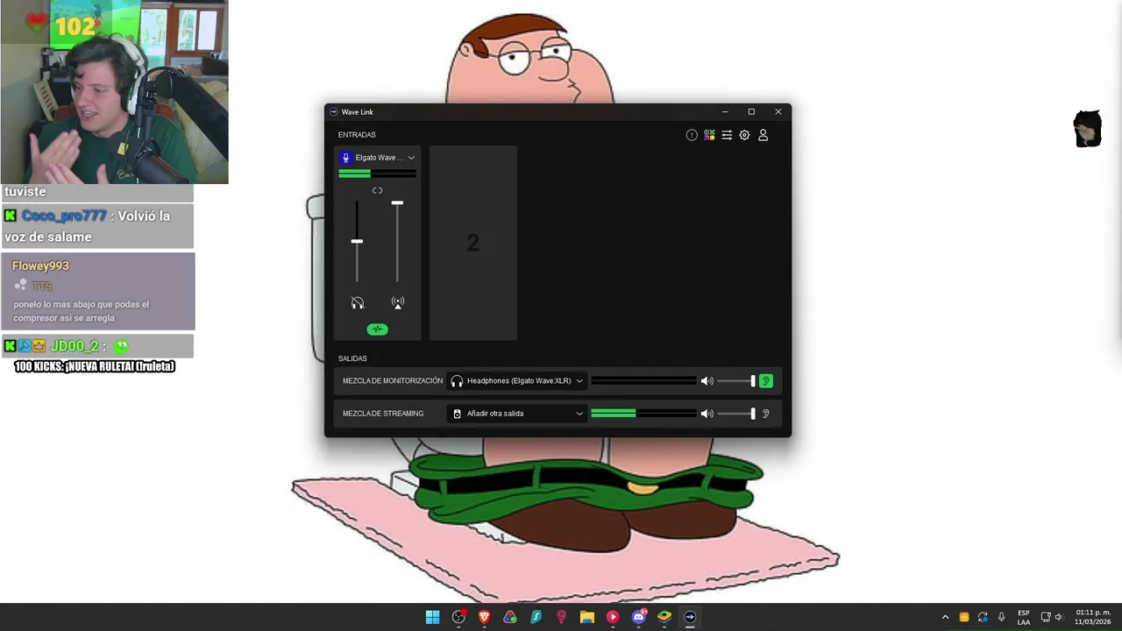
Task: Open BlueStacks from the taskbar
Action: click(664, 617)
